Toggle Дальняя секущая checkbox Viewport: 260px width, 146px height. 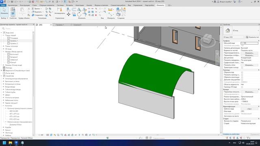tap(242, 79)
